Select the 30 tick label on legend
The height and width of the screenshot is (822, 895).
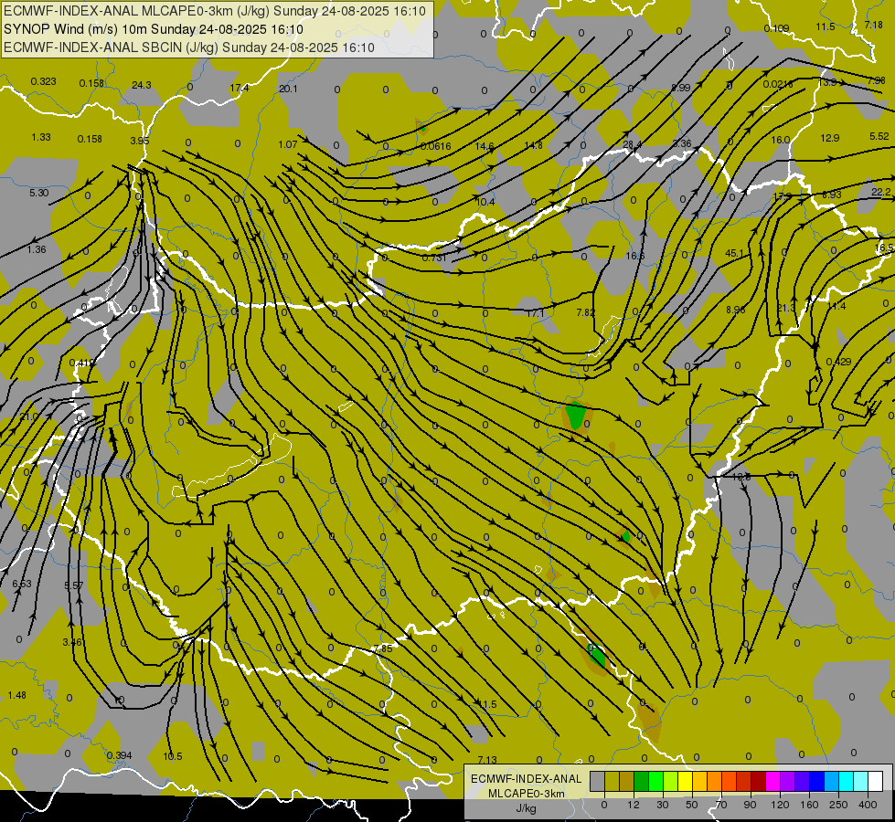663,805
